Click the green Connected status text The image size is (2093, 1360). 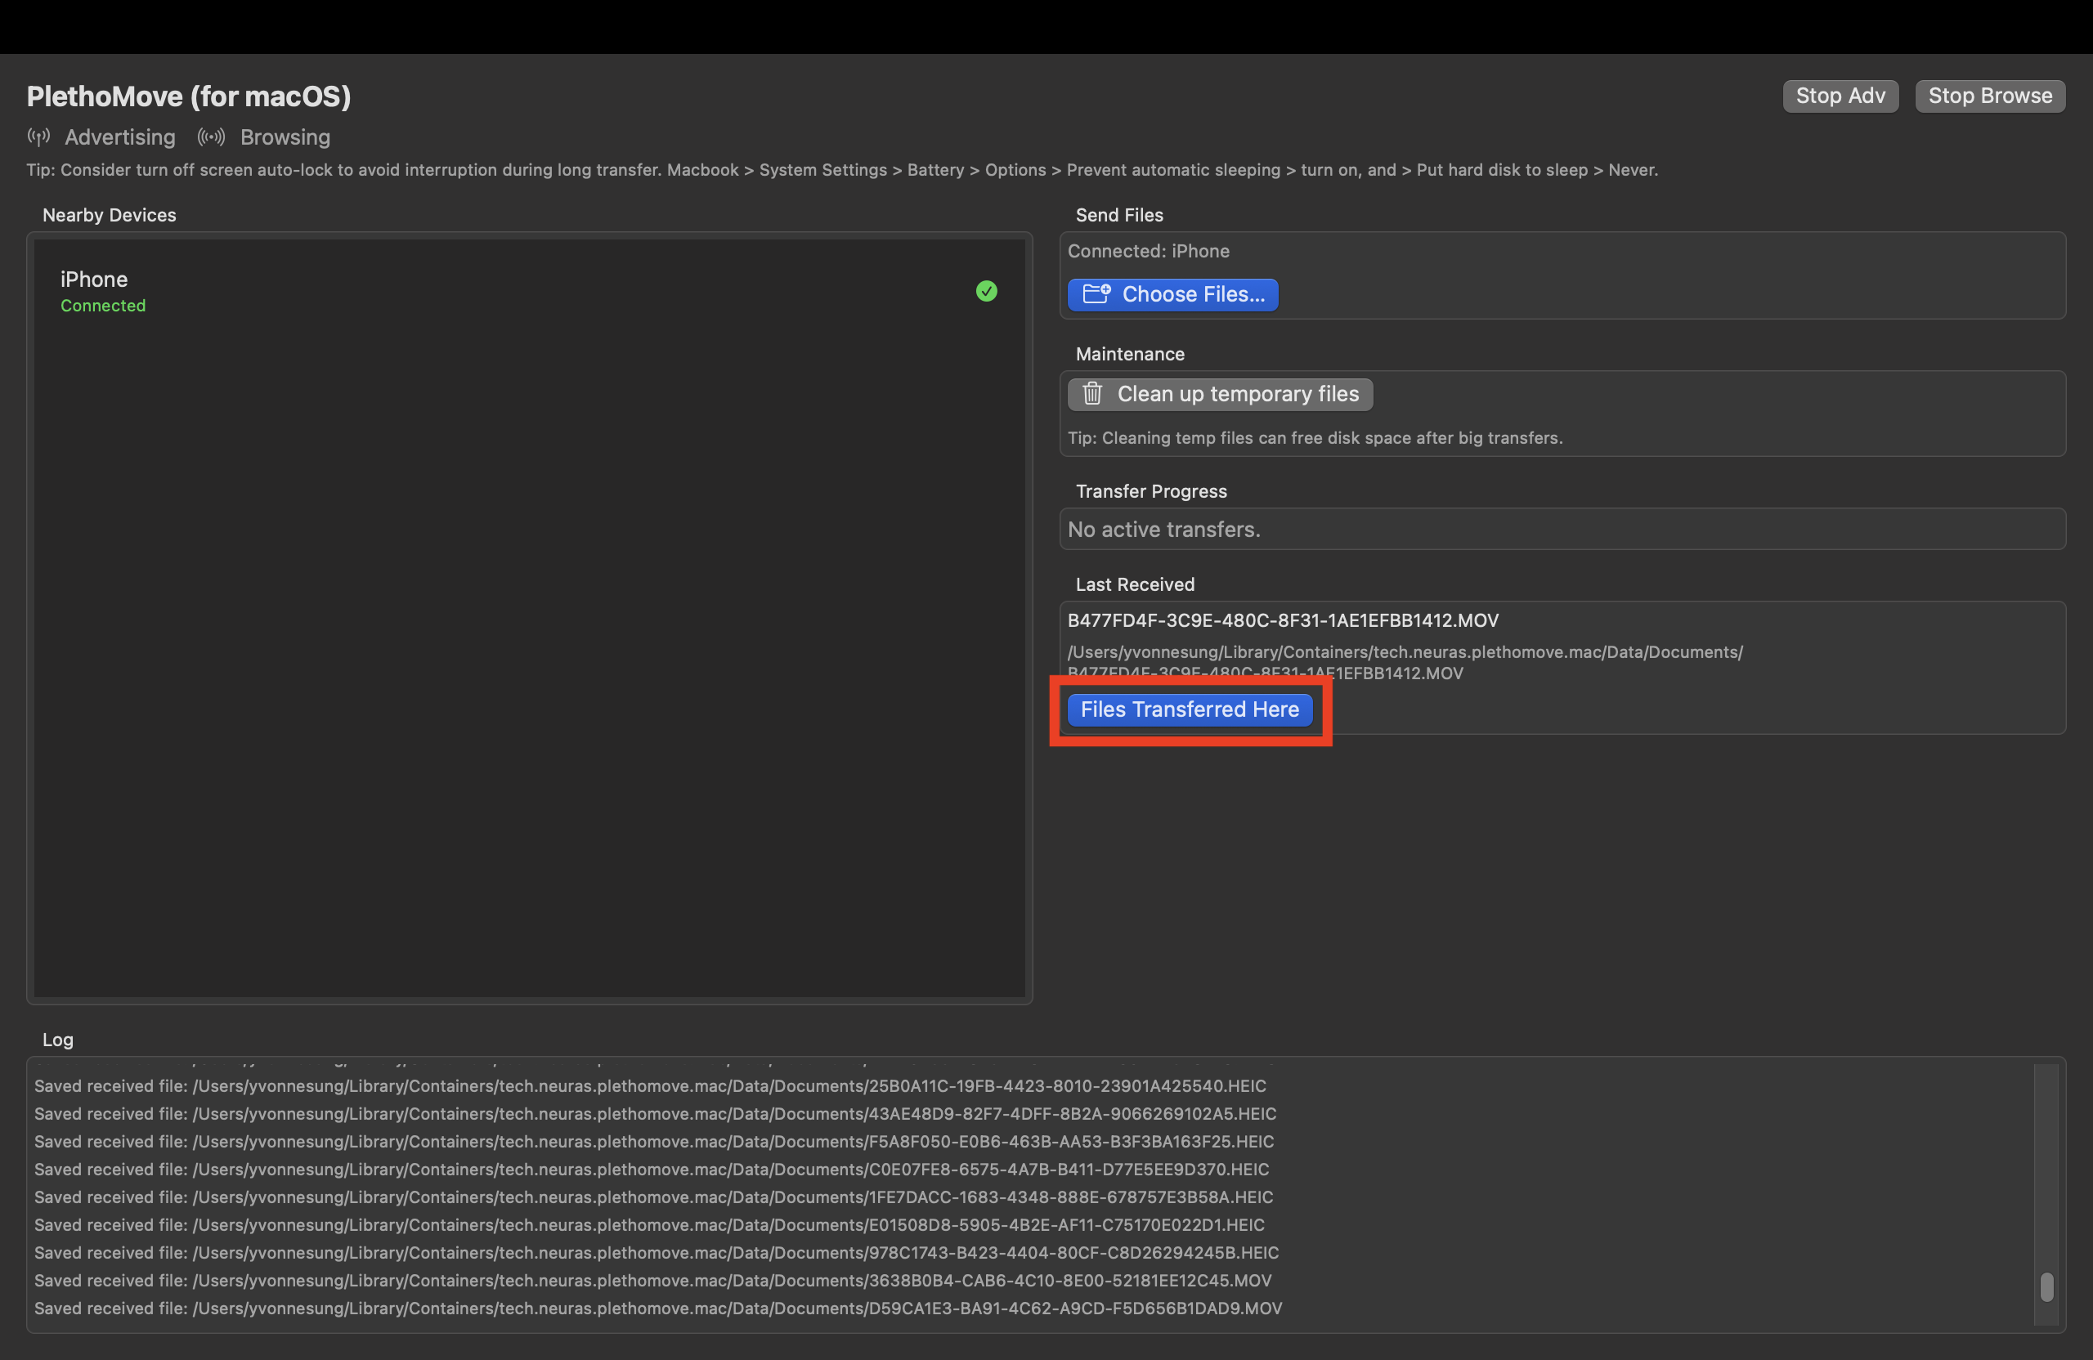tap(103, 306)
